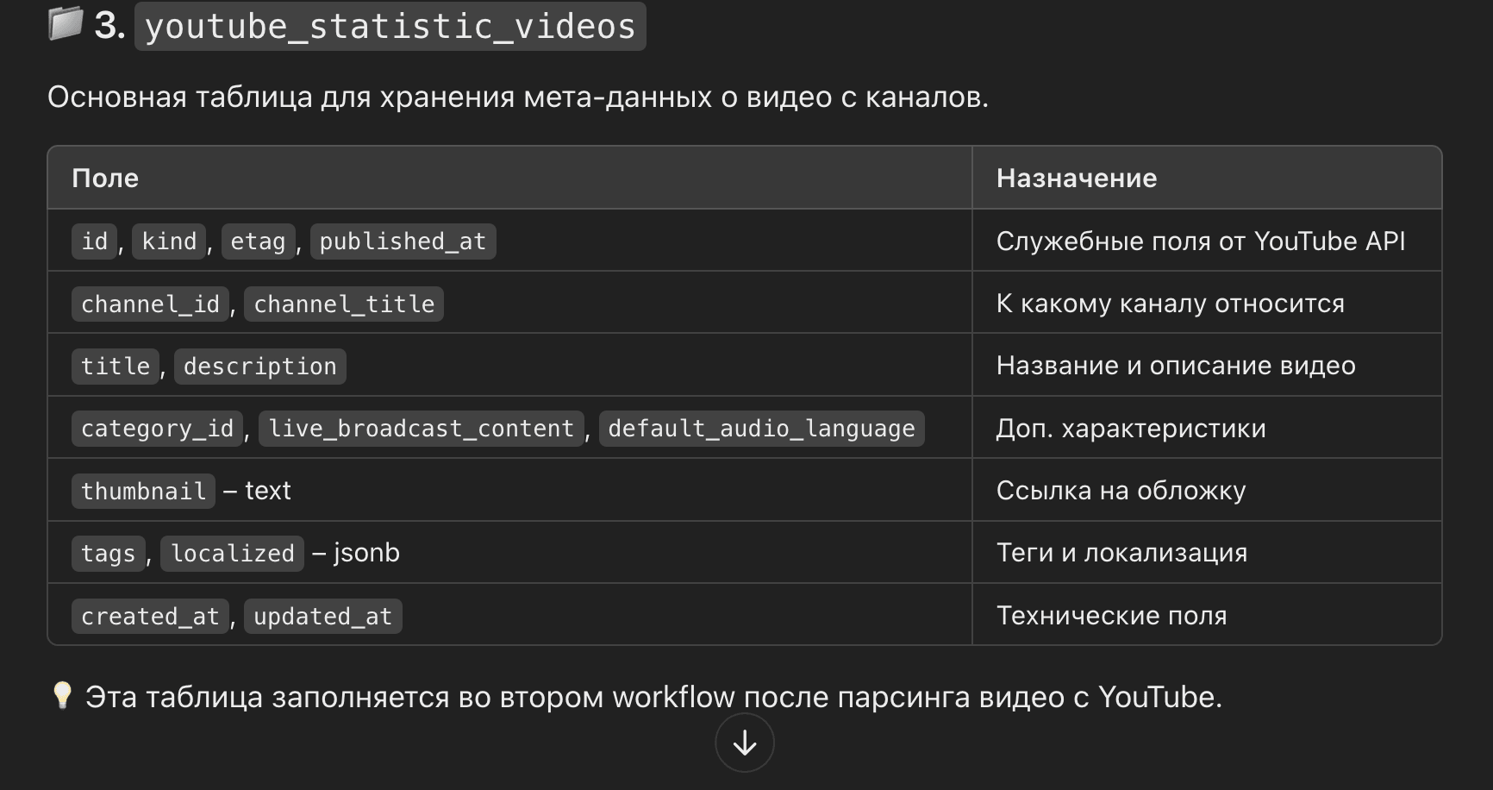Click the lightbulb icon before the note
This screenshot has width=1493, height=790.
click(60, 697)
